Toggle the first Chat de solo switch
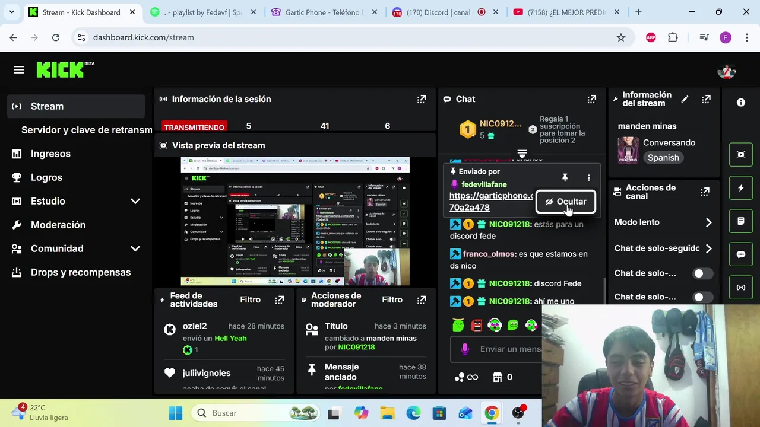760x427 pixels. (702, 273)
